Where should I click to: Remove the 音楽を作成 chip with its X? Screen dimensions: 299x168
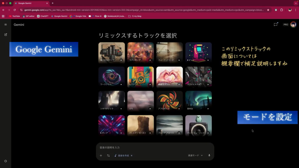point(132,155)
